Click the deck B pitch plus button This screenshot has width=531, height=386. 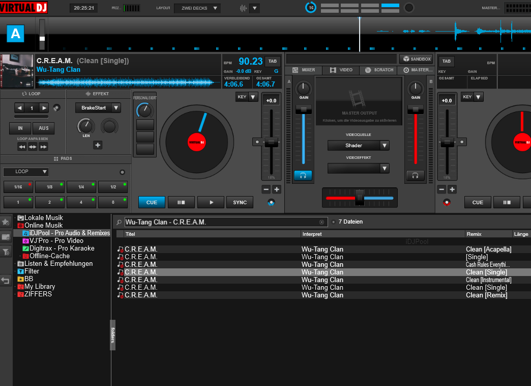(x=452, y=189)
